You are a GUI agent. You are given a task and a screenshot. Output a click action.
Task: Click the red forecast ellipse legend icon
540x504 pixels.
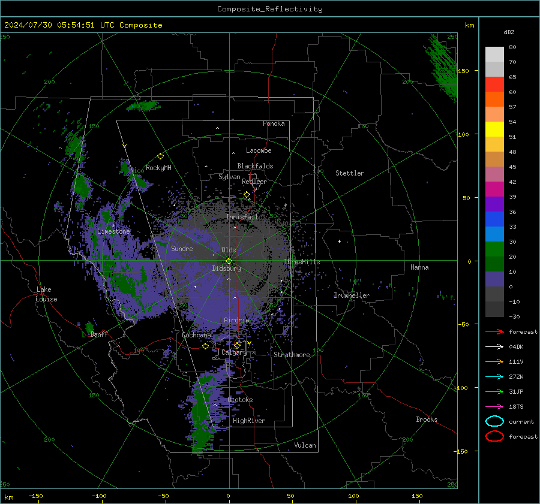coord(494,436)
